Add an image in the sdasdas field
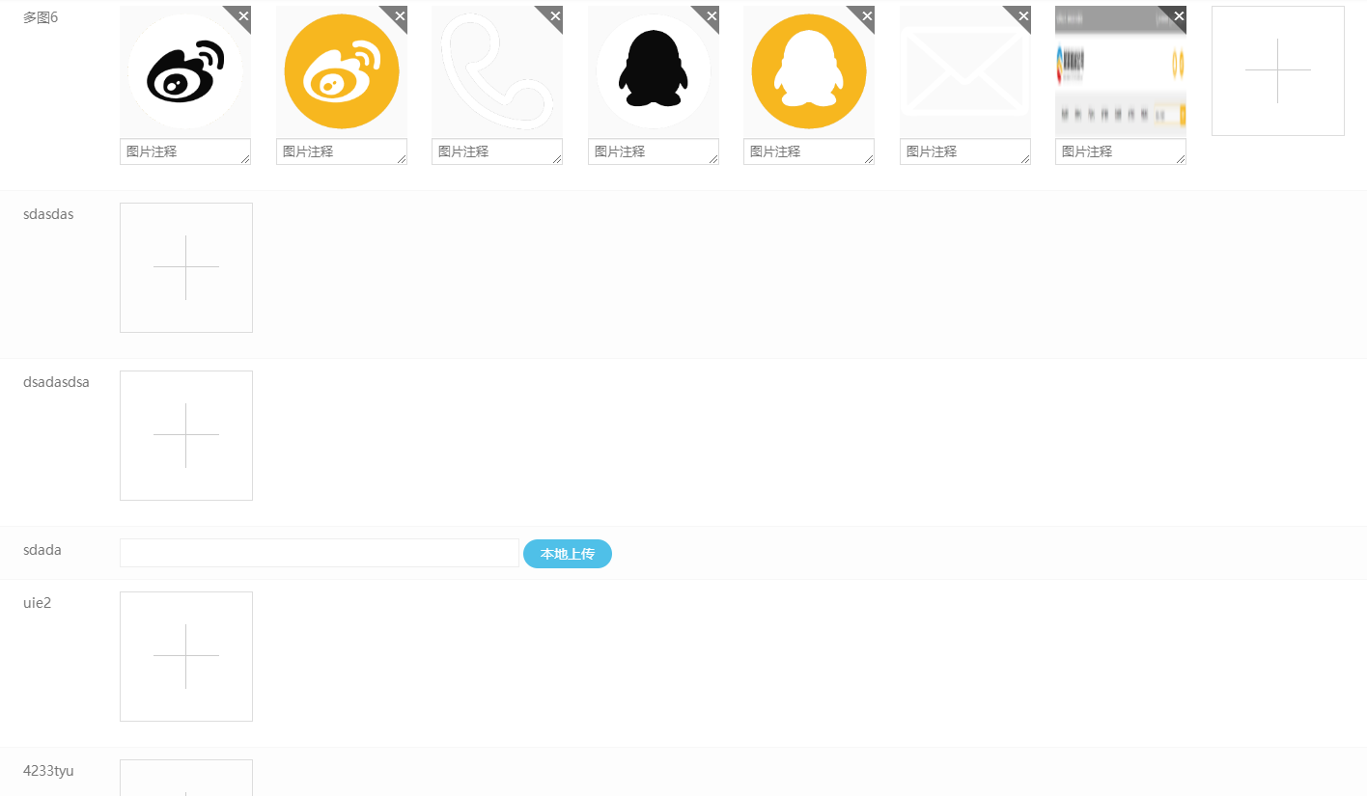This screenshot has height=796, width=1367. [x=186, y=267]
